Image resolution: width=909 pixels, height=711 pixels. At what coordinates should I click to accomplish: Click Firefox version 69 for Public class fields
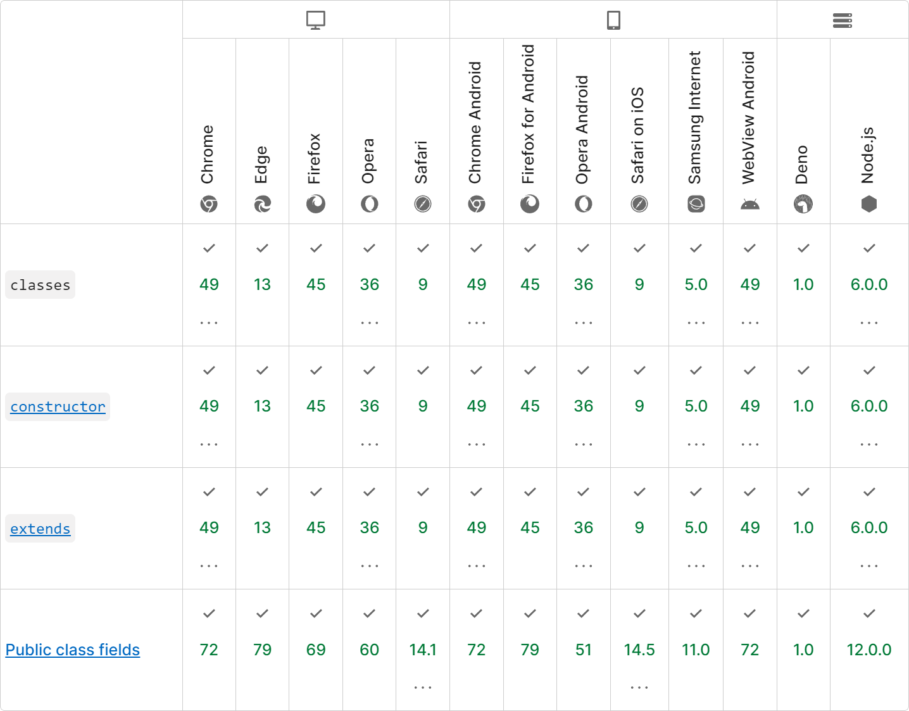pos(316,650)
